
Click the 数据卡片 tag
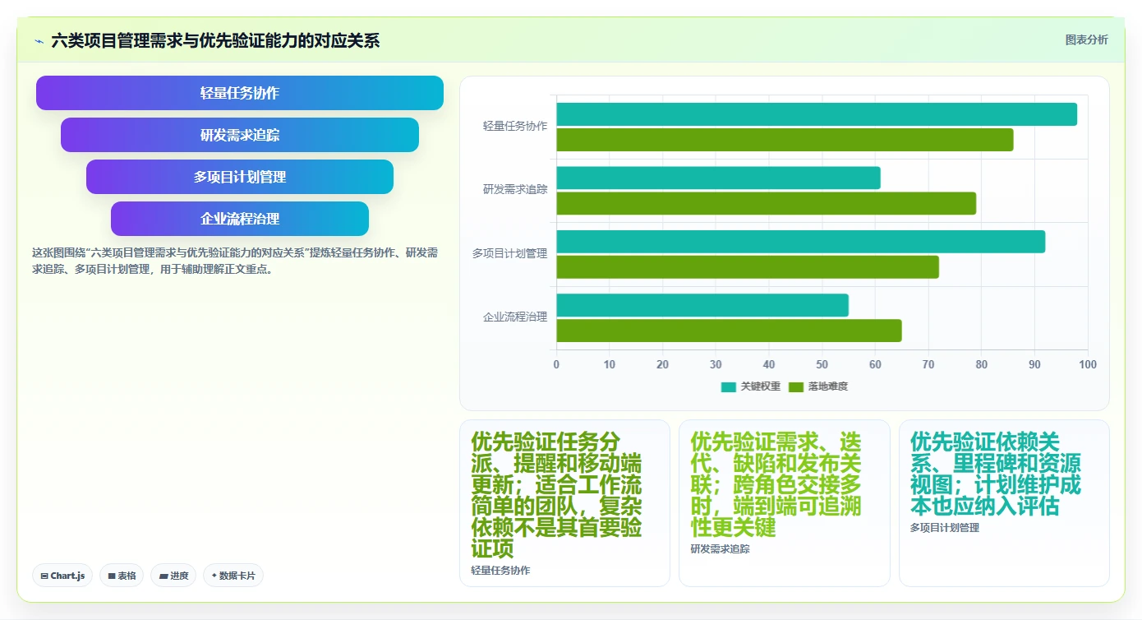click(x=233, y=576)
